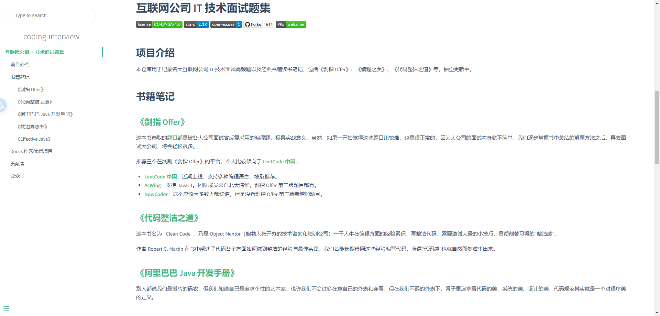Screen dimensions: 660x316
Task: Click the right-side page scrollbar
Action: 657,127
